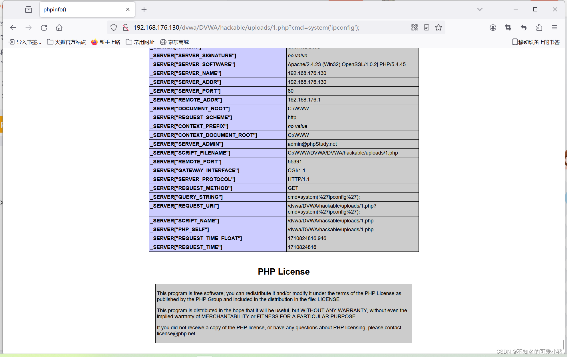Expand the list all tabs chevron
567x357 pixels.
coord(480,9)
